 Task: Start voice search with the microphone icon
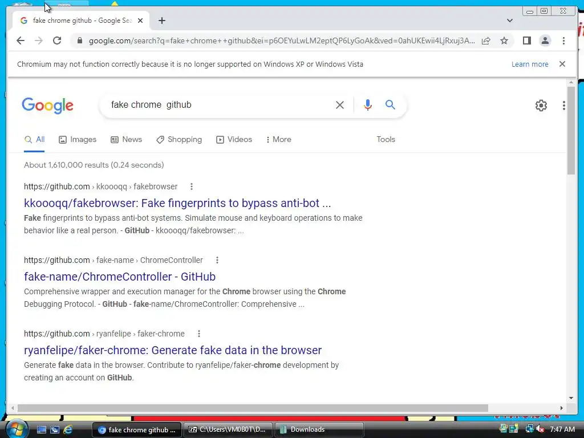pyautogui.click(x=368, y=105)
